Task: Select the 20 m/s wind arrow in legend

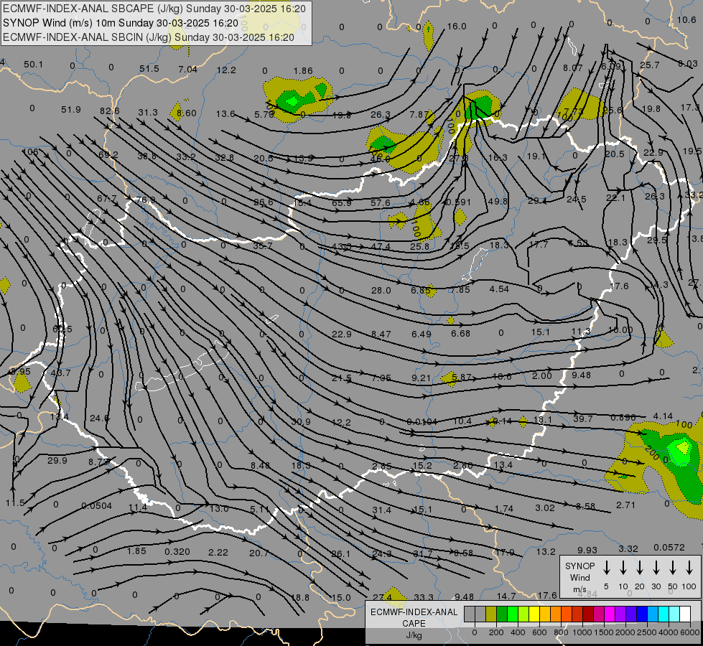Action: pos(639,567)
